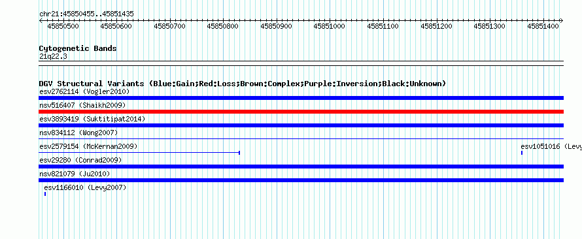This screenshot has height=239, width=582.
Task: Click ruler position 45851300
Action: (x=490, y=26)
